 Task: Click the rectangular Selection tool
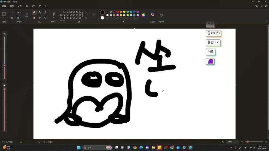(x=4, y=14)
